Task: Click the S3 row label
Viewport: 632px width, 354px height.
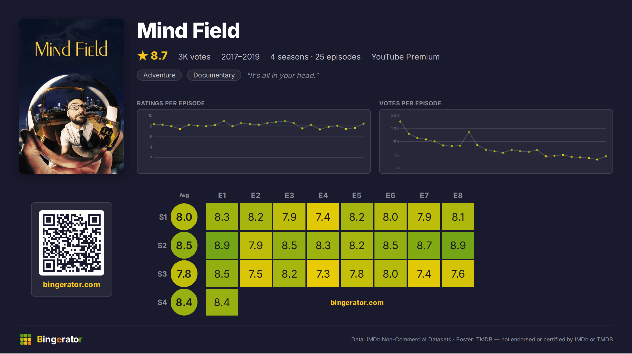Action: coord(162,274)
